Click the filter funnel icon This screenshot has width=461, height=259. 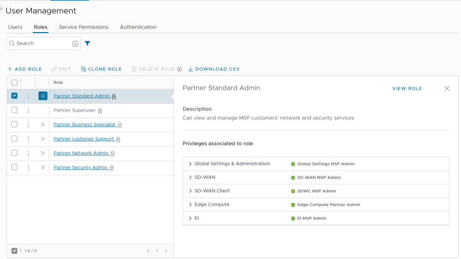(87, 44)
